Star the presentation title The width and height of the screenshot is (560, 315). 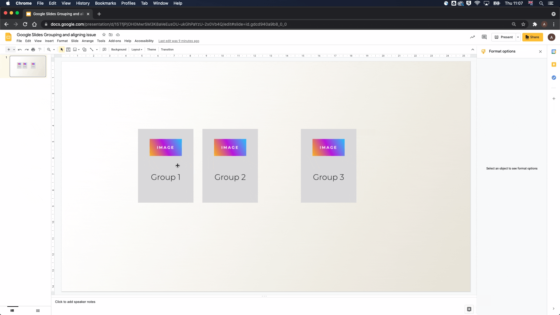point(104,35)
